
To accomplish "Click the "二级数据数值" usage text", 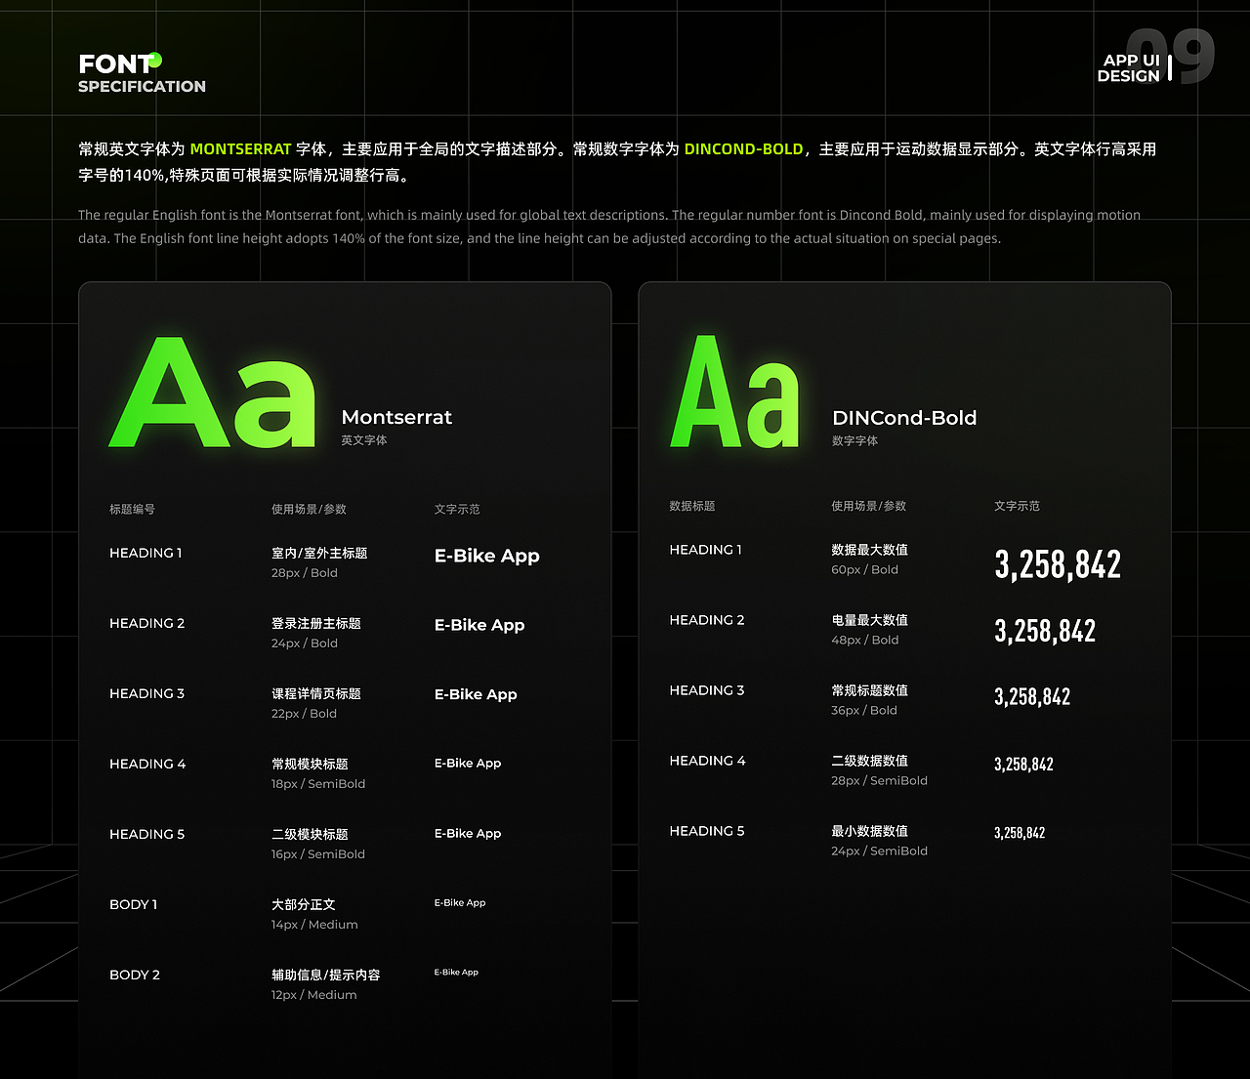I will (x=869, y=761).
